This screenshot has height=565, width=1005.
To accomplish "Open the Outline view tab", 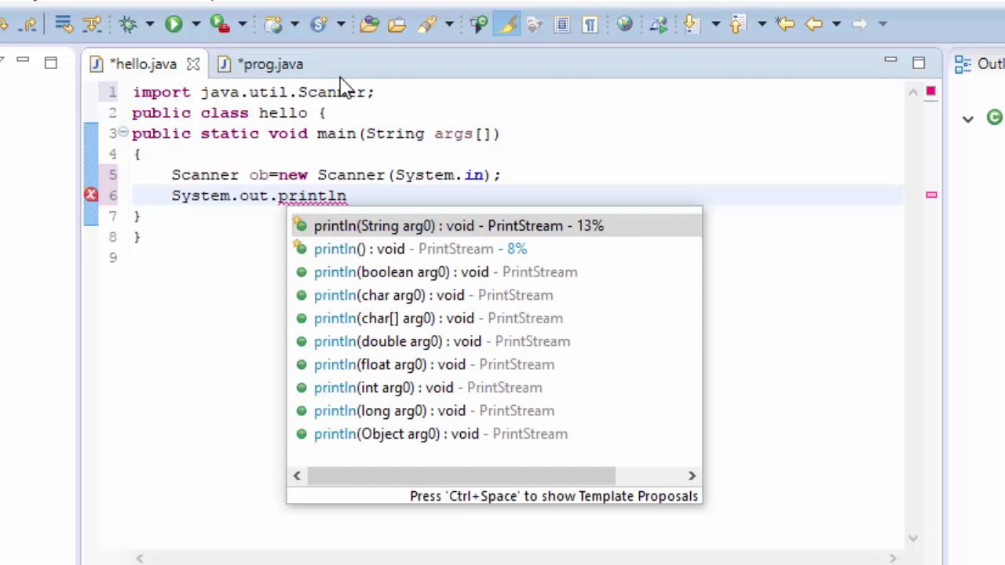I will (x=979, y=64).
